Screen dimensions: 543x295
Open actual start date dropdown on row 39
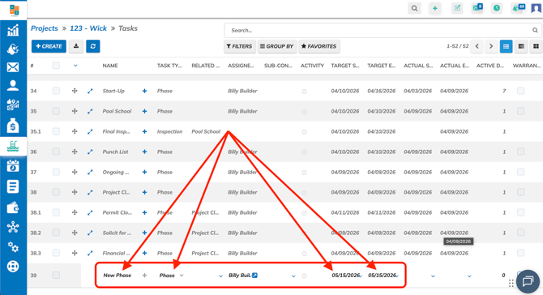[x=433, y=276]
